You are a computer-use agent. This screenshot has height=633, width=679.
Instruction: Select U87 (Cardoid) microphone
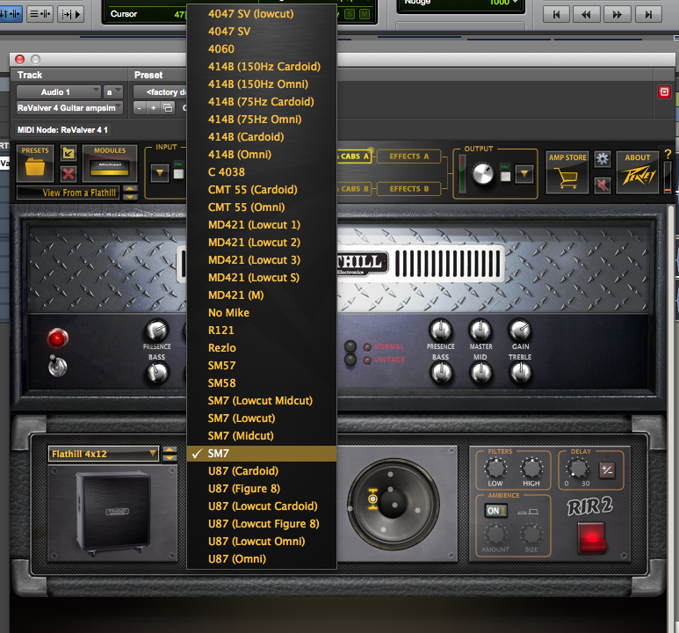(262, 471)
